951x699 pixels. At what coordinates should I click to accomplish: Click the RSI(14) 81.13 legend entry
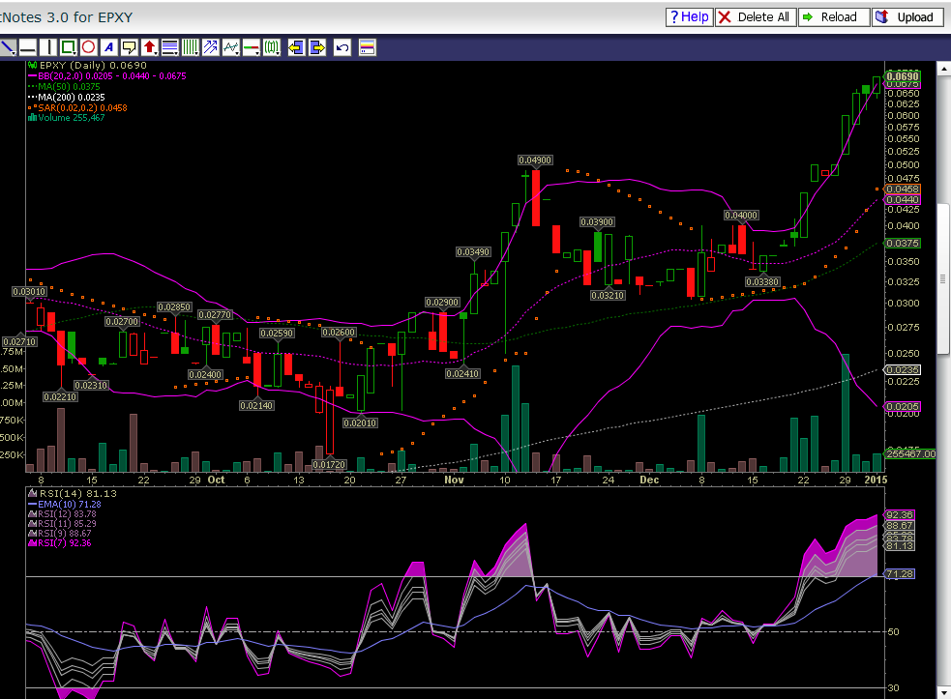click(73, 493)
